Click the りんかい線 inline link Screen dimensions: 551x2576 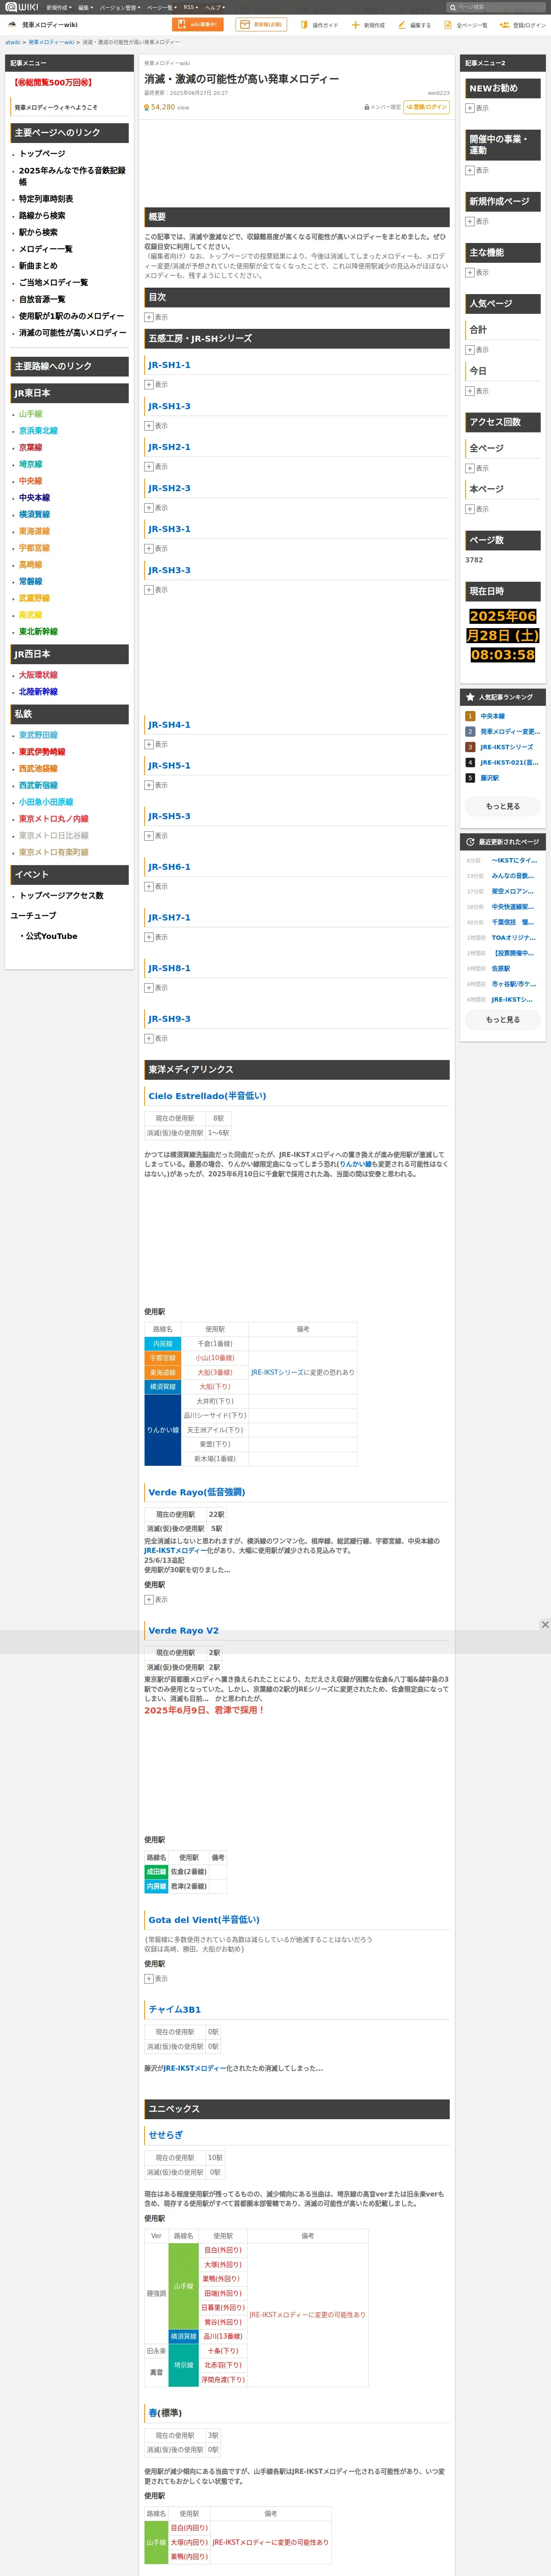(355, 1164)
